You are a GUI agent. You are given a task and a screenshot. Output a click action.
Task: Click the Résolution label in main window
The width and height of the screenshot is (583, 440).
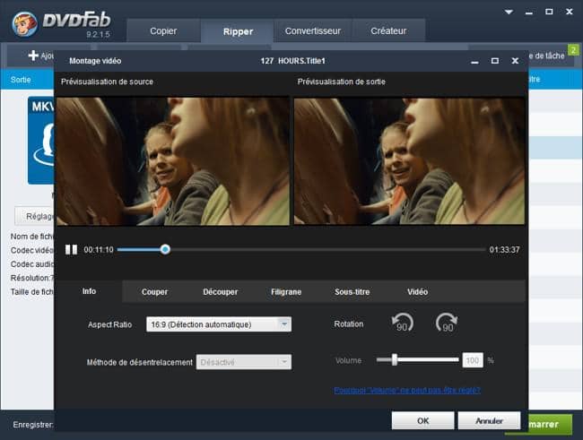[x=32, y=278]
